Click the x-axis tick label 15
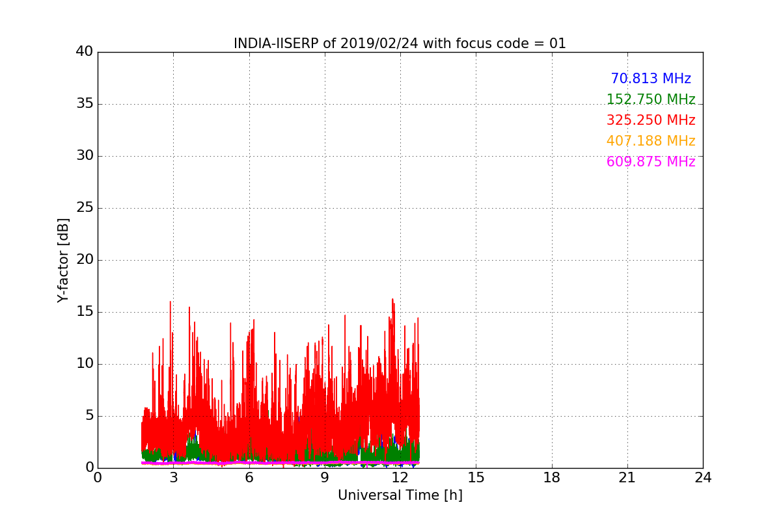 pos(476,478)
